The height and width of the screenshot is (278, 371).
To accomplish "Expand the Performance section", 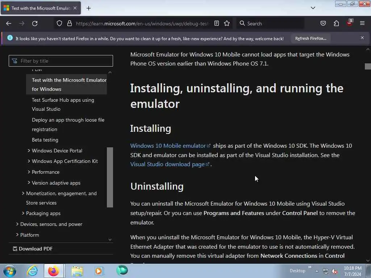I will click(x=29, y=172).
